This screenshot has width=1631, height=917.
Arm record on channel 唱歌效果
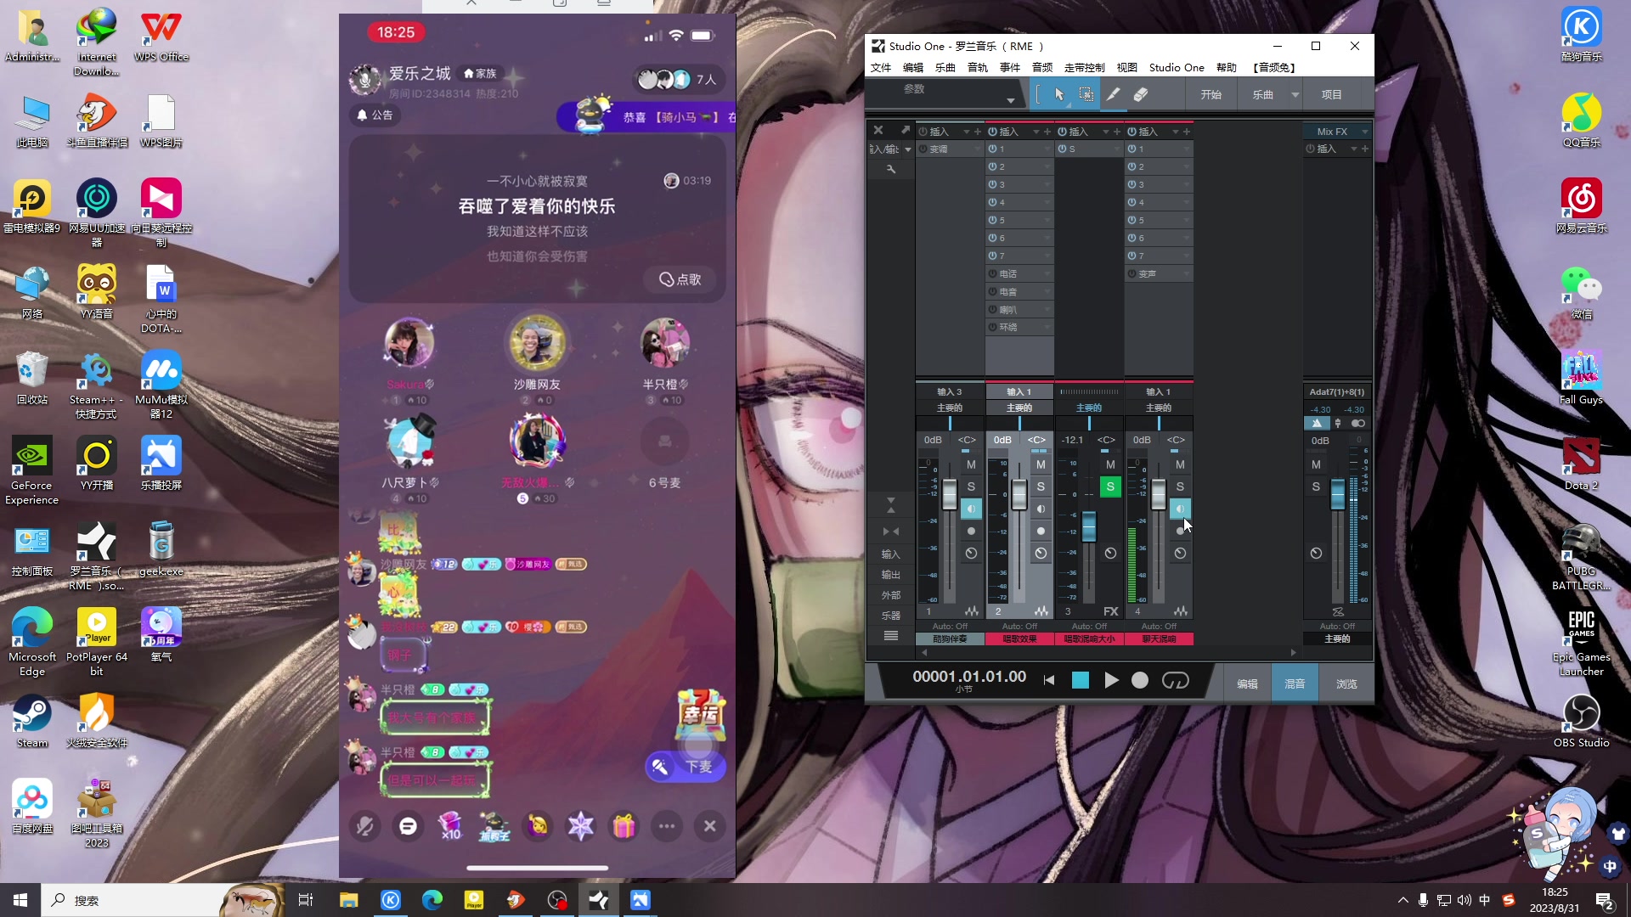click(x=1041, y=531)
